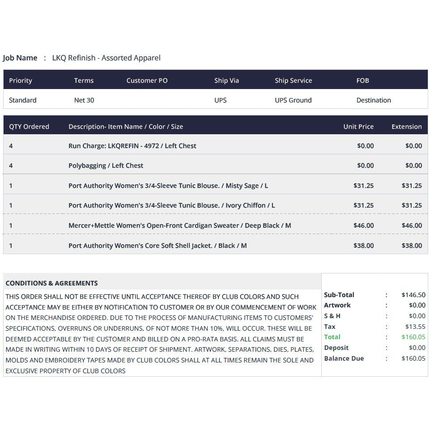Click the Ivory Chiffon Tunic Blouse row
The height and width of the screenshot is (430, 430).
click(215, 204)
